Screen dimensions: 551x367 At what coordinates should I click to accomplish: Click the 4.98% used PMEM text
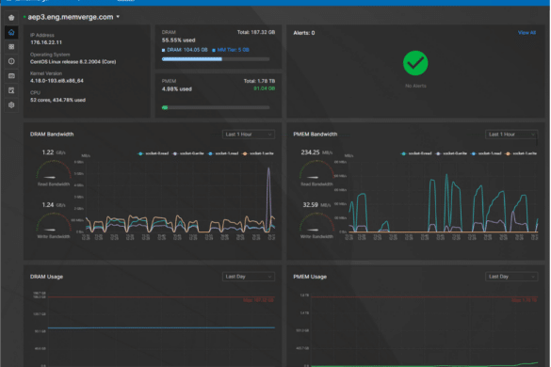coord(177,89)
